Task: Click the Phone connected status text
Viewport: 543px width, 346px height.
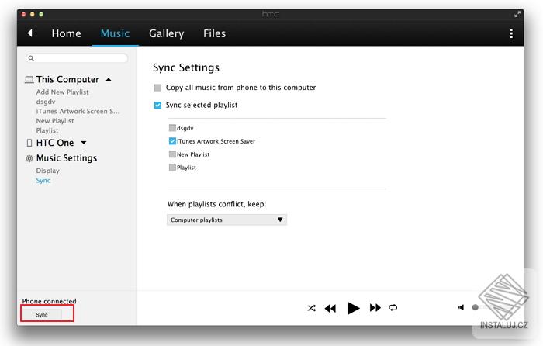Action: tap(49, 301)
